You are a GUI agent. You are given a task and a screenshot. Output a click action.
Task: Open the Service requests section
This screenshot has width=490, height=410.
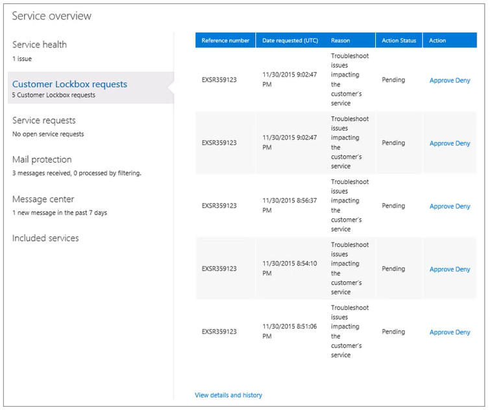(x=44, y=121)
